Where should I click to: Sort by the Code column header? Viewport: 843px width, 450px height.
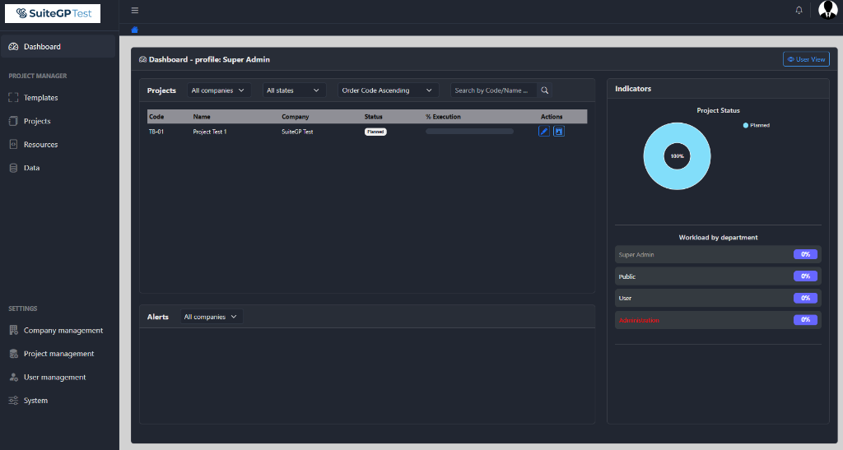pyautogui.click(x=156, y=117)
